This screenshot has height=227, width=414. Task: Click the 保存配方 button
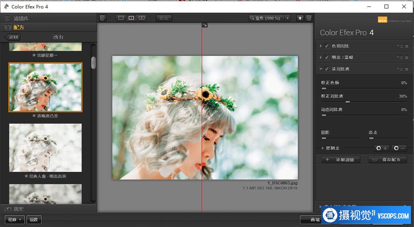[387, 160]
